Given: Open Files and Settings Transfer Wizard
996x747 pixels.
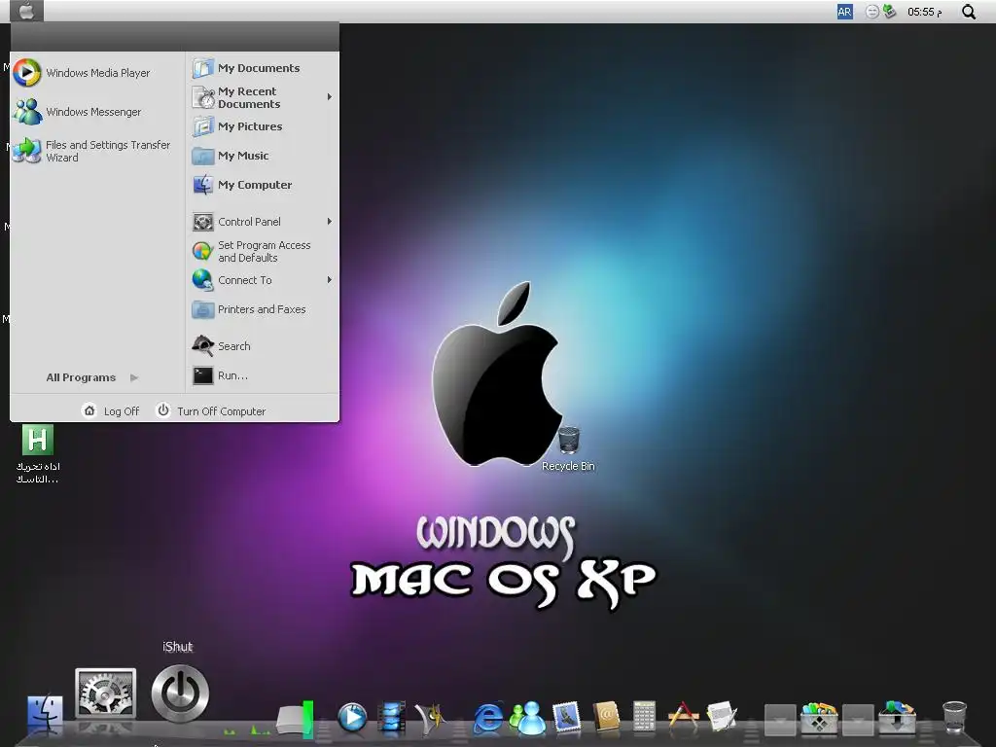Looking at the screenshot, I should tap(92, 151).
